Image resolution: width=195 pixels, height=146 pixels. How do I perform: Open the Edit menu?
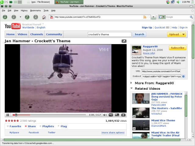click(9, 11)
